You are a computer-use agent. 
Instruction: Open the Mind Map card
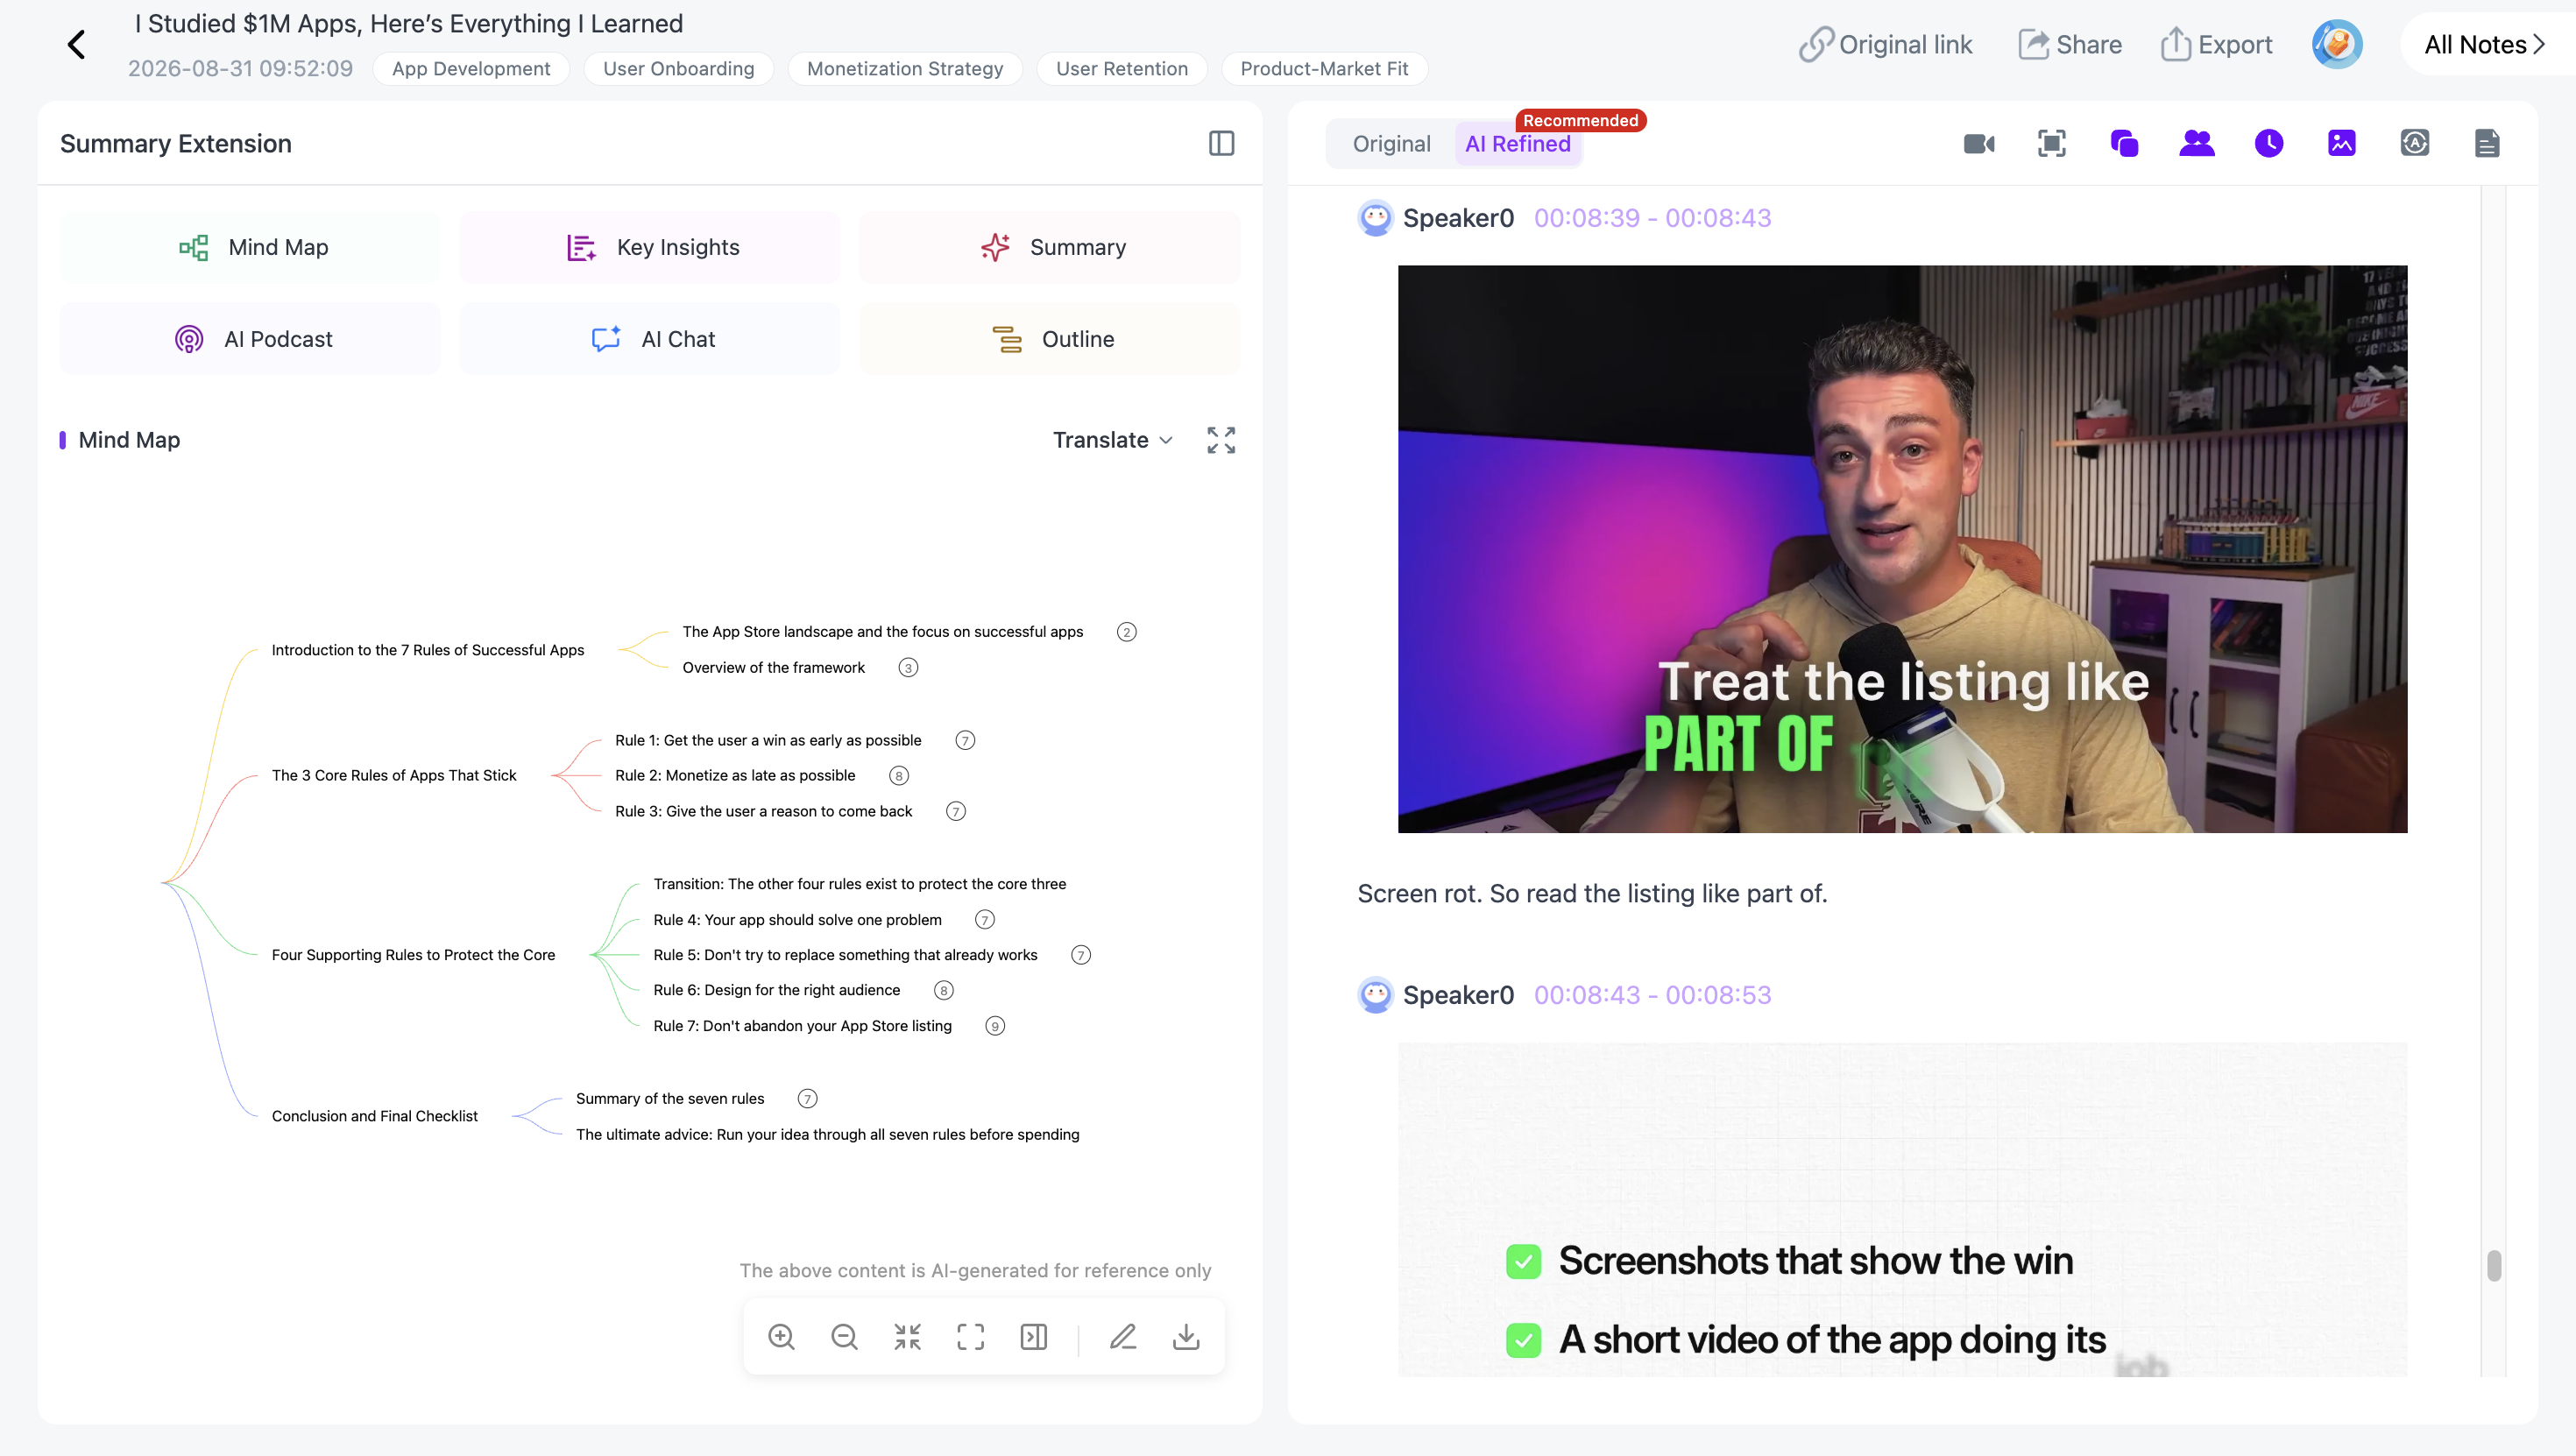(250, 247)
